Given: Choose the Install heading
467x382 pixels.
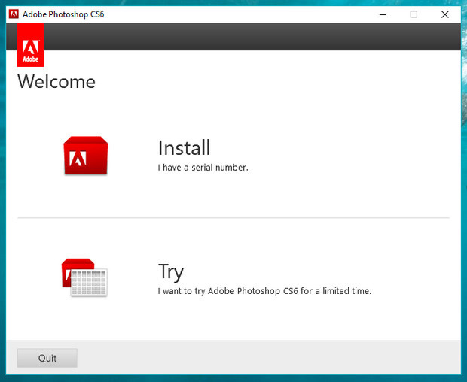Looking at the screenshot, I should [x=184, y=147].
